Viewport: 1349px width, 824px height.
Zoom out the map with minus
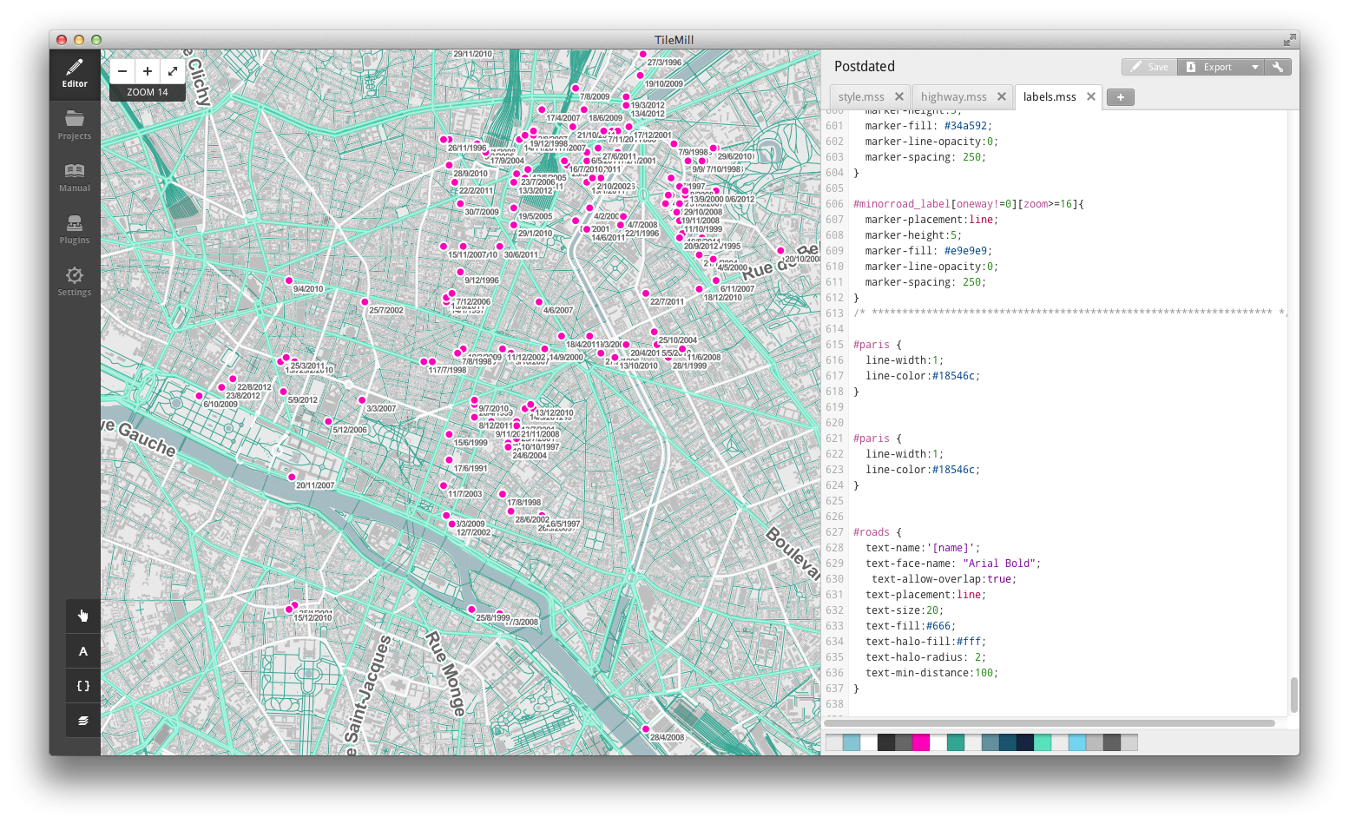[x=122, y=71]
